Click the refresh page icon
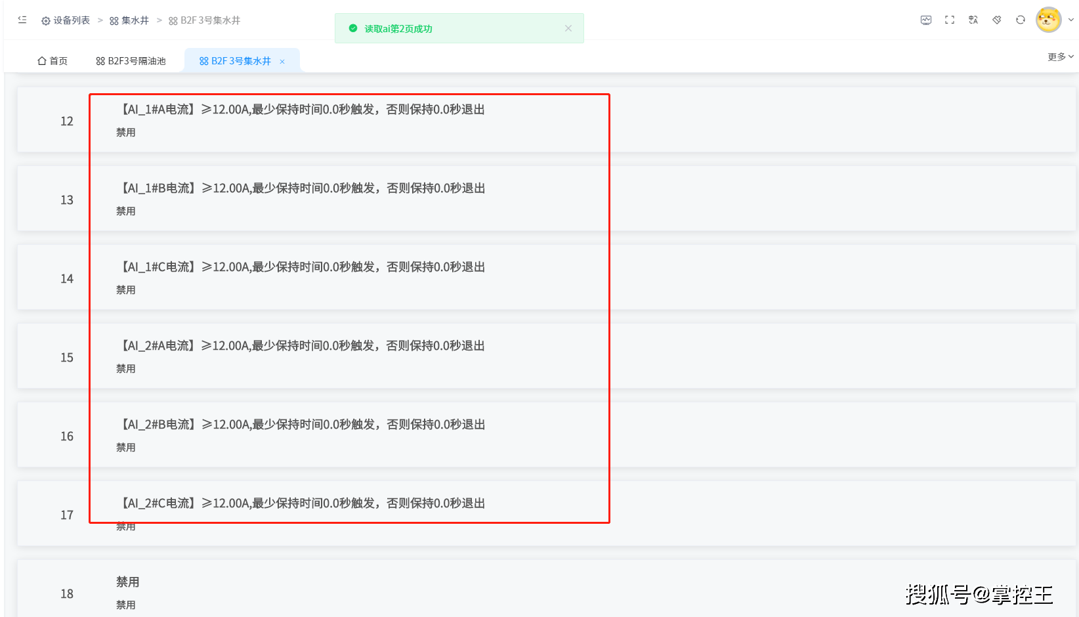 coord(1020,20)
